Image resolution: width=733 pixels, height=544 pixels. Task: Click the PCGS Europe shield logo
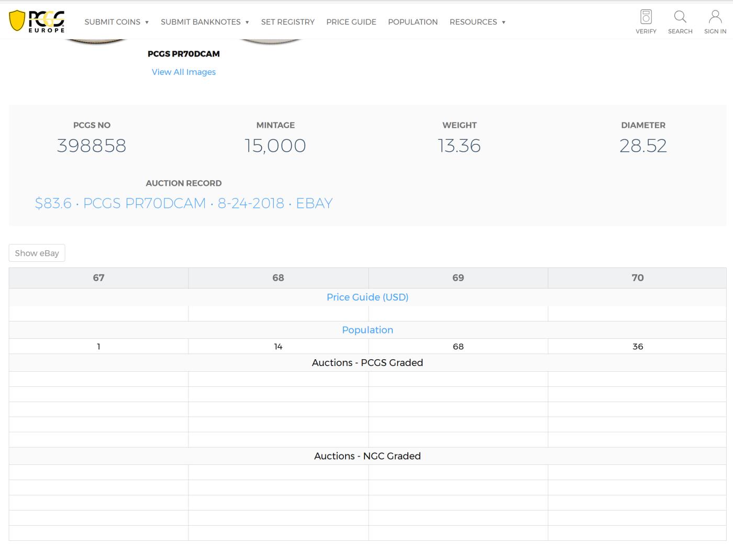[37, 21]
